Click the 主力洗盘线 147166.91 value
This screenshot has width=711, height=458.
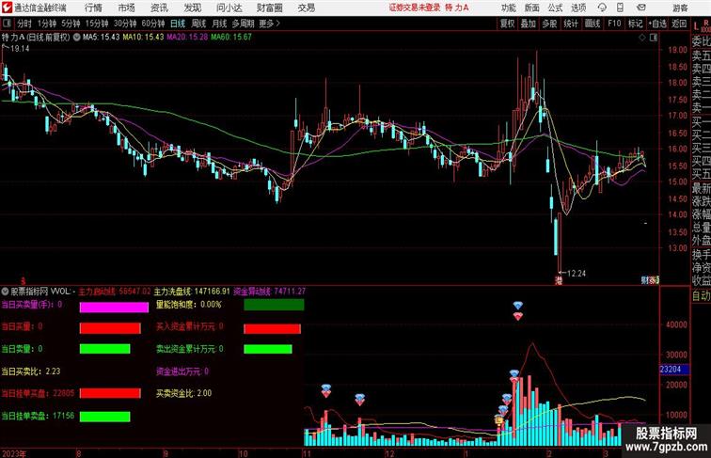[192, 292]
